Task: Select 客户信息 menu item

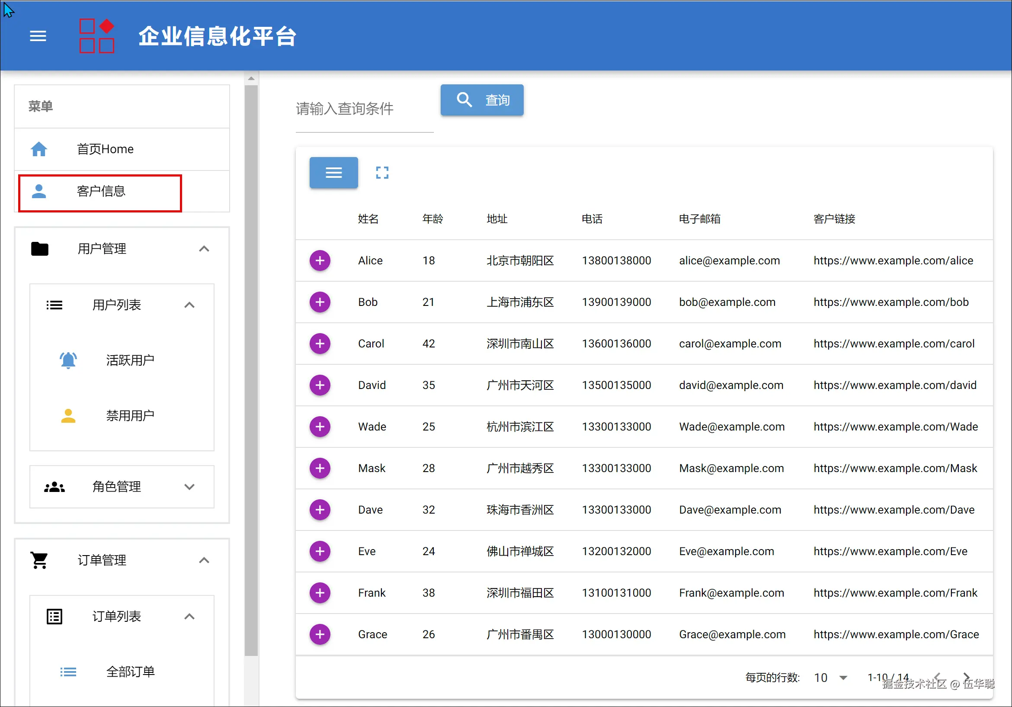Action: click(x=100, y=191)
